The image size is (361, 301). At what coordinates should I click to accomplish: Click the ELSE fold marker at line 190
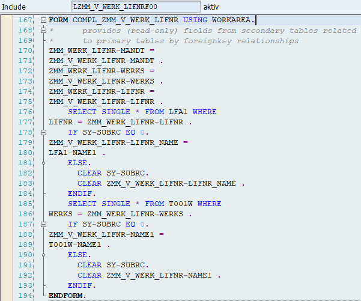pyautogui.click(x=43, y=255)
